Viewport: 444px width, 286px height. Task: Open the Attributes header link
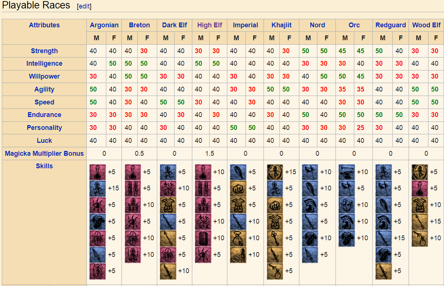(x=44, y=25)
